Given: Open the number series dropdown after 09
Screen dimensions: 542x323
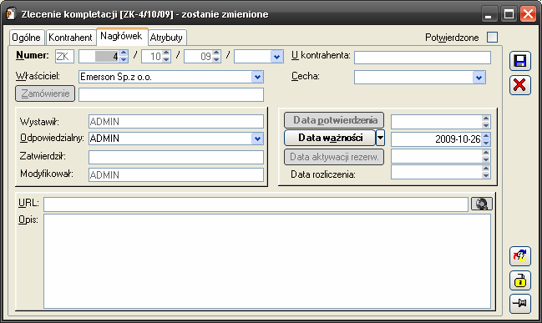Looking at the screenshot, I should (276, 57).
